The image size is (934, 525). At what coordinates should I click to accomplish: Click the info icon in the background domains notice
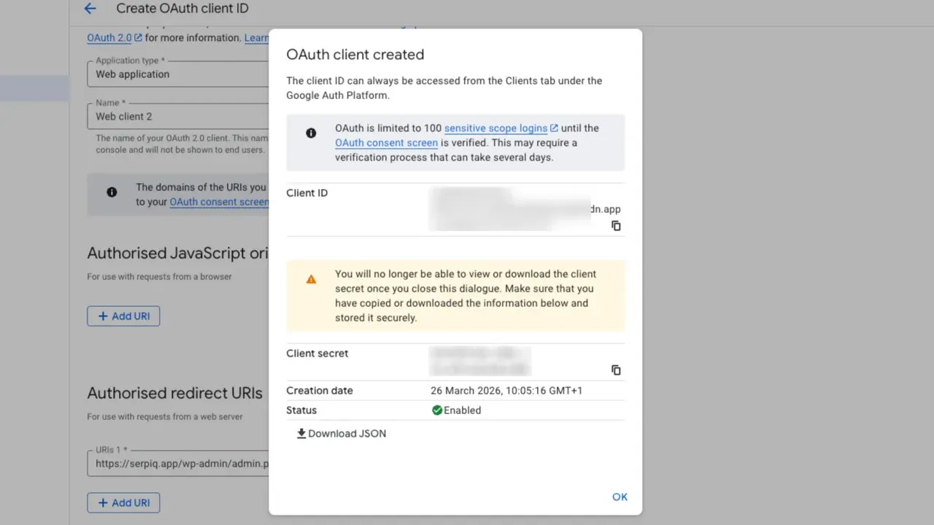112,192
